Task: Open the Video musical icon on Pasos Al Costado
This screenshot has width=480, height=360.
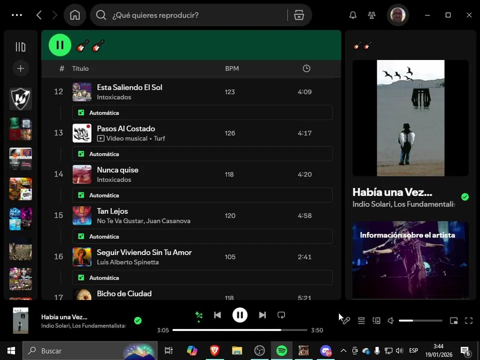Action: point(100,138)
